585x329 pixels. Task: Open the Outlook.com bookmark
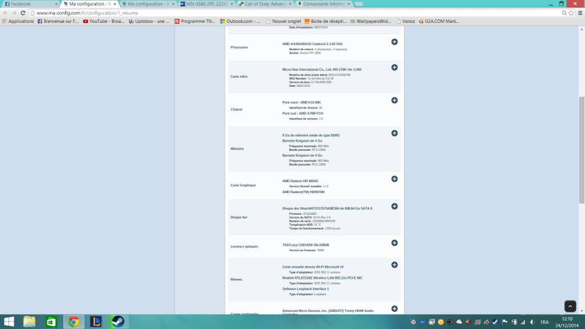[x=241, y=21]
